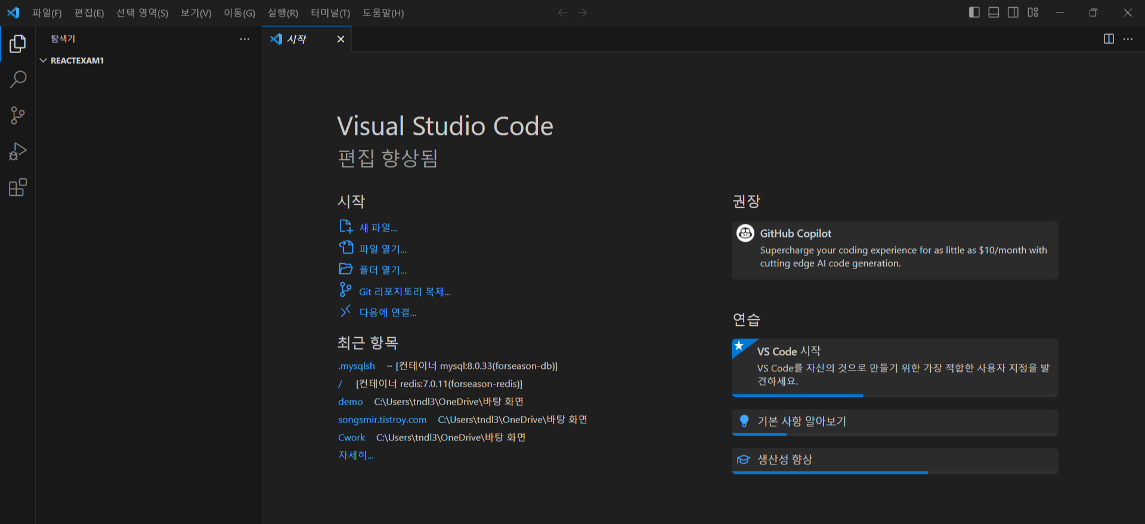The image size is (1145, 524).
Task: Open the 터미널(T) menu
Action: point(330,13)
